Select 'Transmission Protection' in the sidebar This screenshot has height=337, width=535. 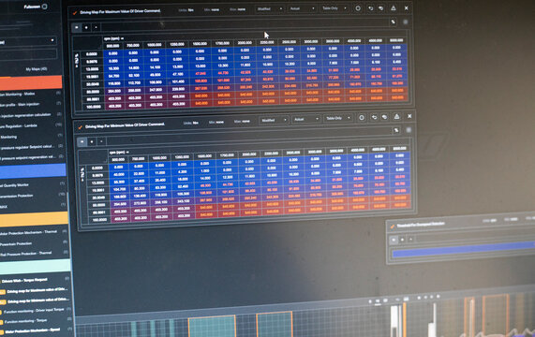16,196
